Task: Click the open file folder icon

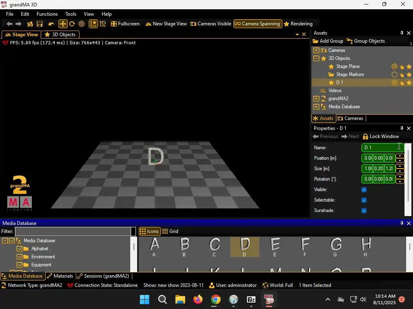Action: click(x=30, y=24)
